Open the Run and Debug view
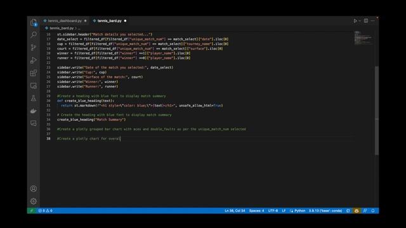406x228 pixels. (34, 60)
